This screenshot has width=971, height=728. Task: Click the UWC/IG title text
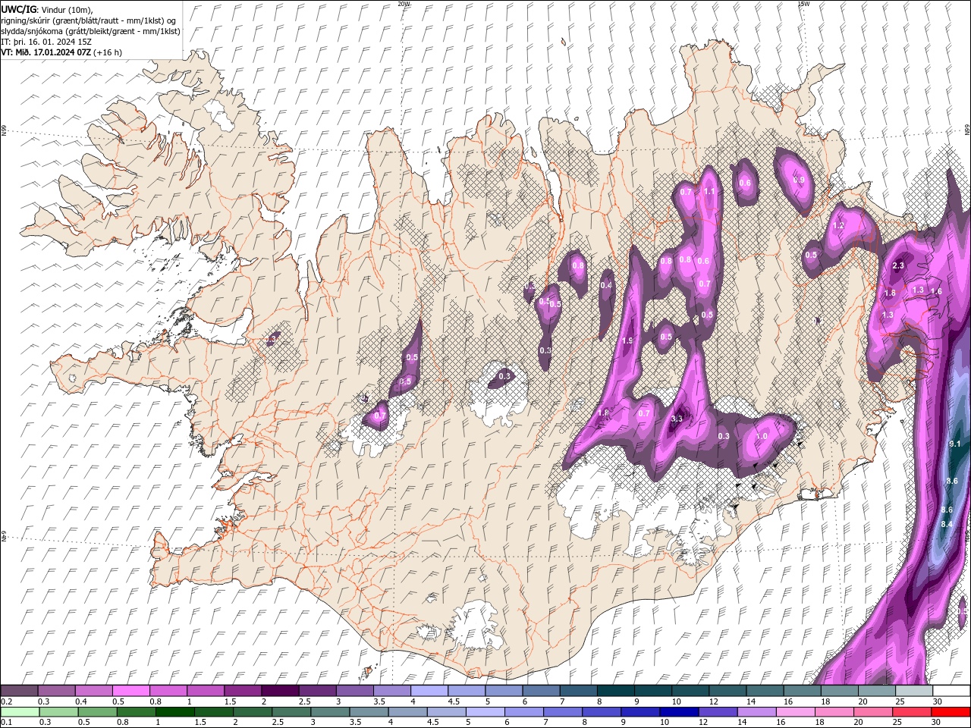click(x=18, y=9)
